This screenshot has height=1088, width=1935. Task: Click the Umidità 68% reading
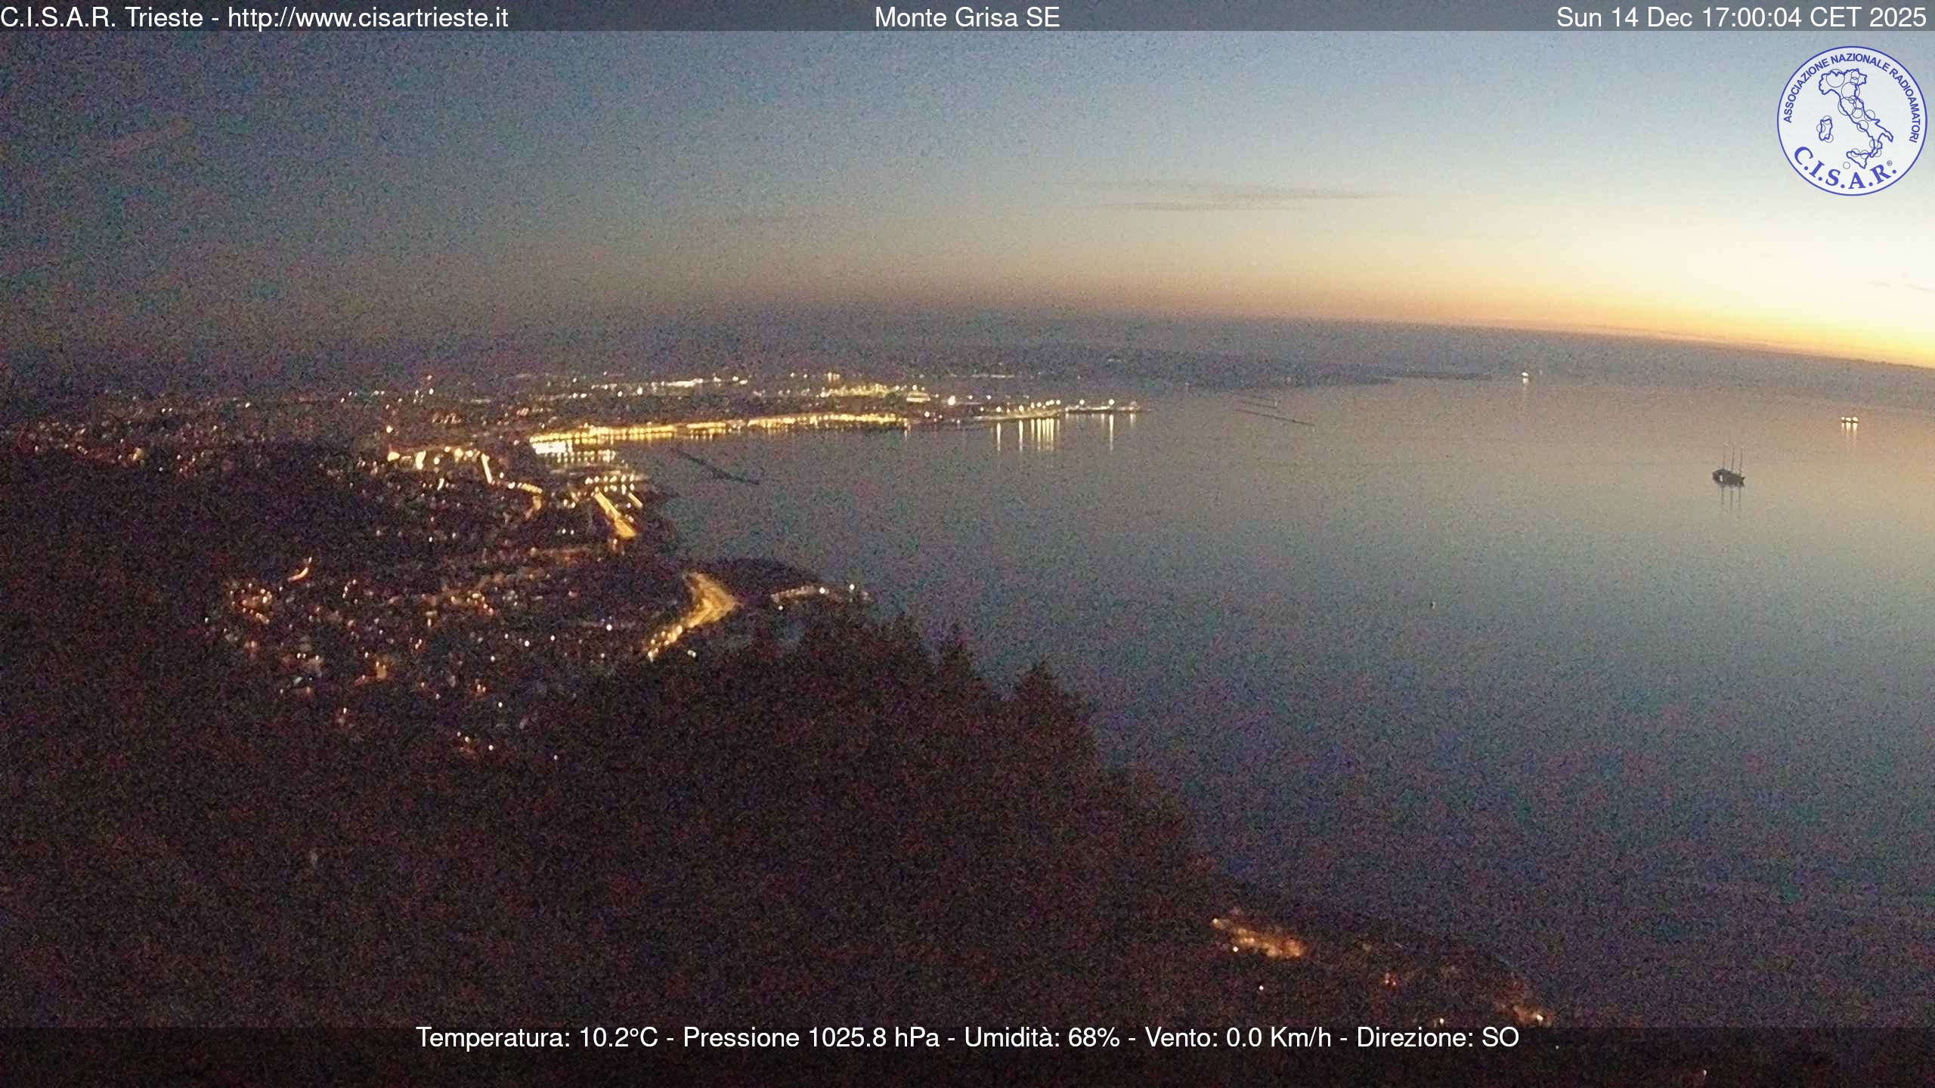pos(1042,1037)
